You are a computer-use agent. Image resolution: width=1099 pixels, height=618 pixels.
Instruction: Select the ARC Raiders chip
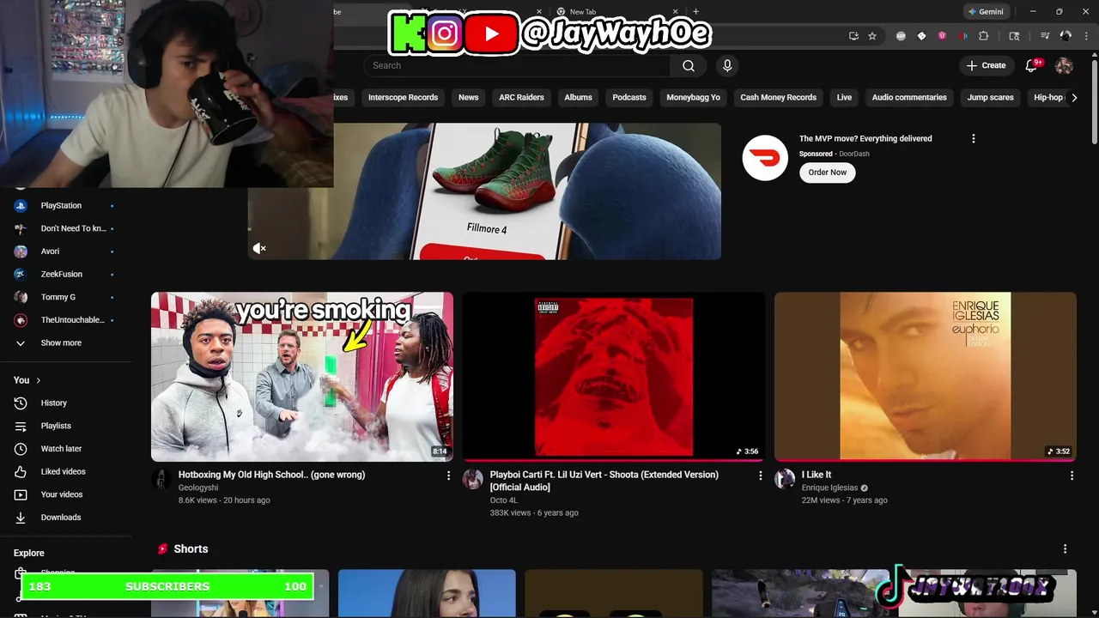pyautogui.click(x=521, y=97)
